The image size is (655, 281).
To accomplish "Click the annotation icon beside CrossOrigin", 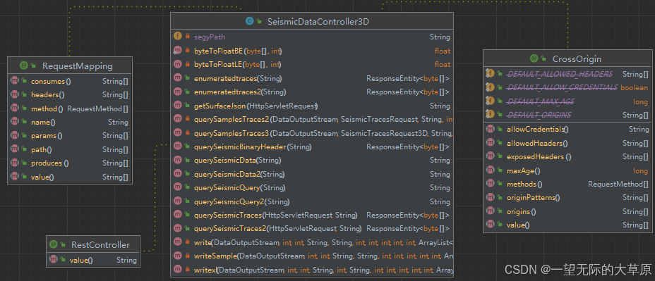I will click(534, 58).
